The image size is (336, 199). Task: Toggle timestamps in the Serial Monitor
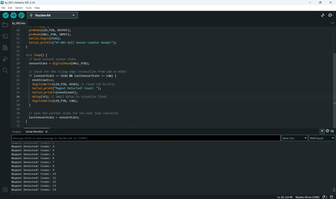(327, 131)
